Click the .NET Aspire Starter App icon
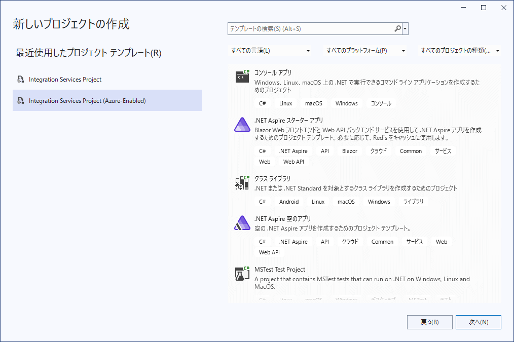The image size is (514, 342). [242, 125]
